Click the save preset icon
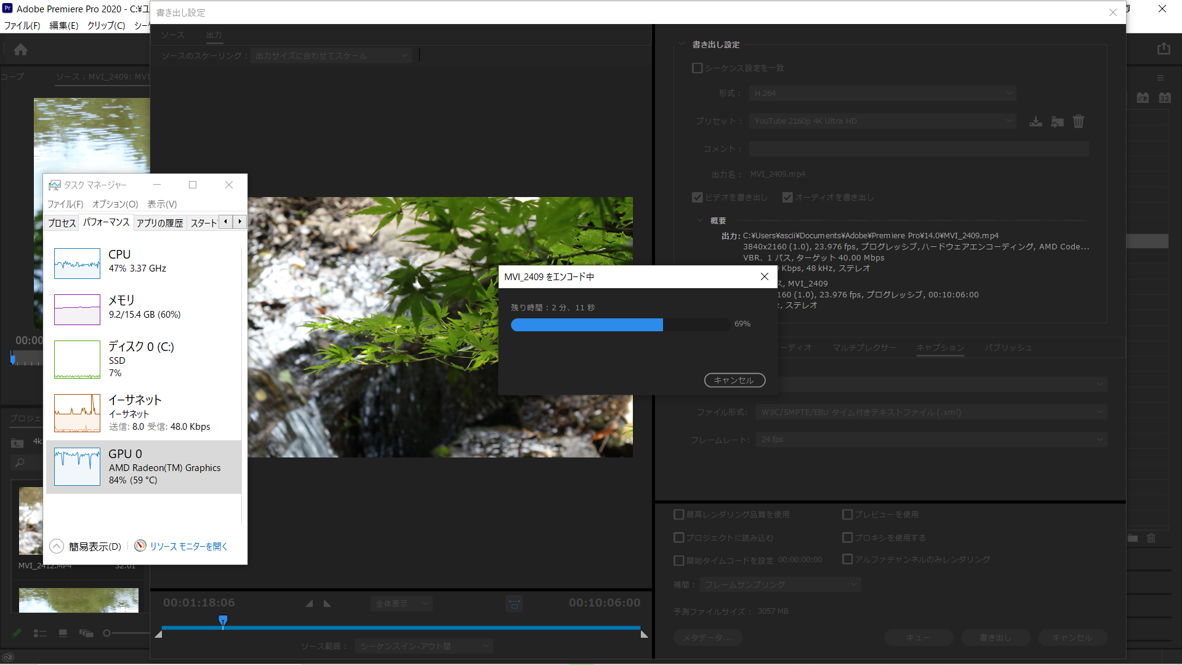This screenshot has height=665, width=1182. (x=1035, y=121)
